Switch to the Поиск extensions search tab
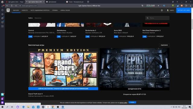 [75, 2]
